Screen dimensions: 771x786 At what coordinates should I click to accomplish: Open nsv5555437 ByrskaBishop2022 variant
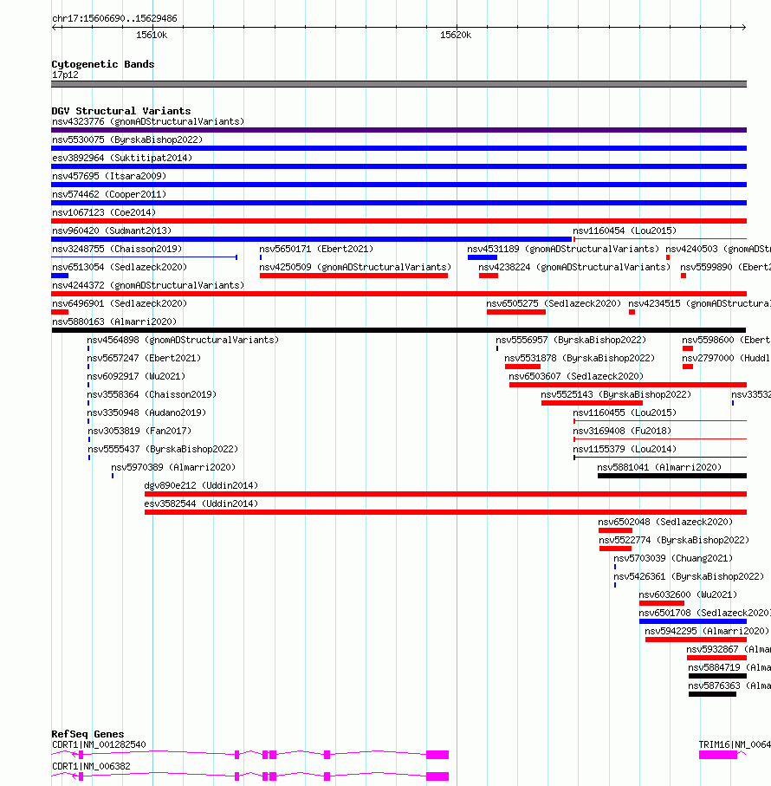pyautogui.click(x=163, y=449)
